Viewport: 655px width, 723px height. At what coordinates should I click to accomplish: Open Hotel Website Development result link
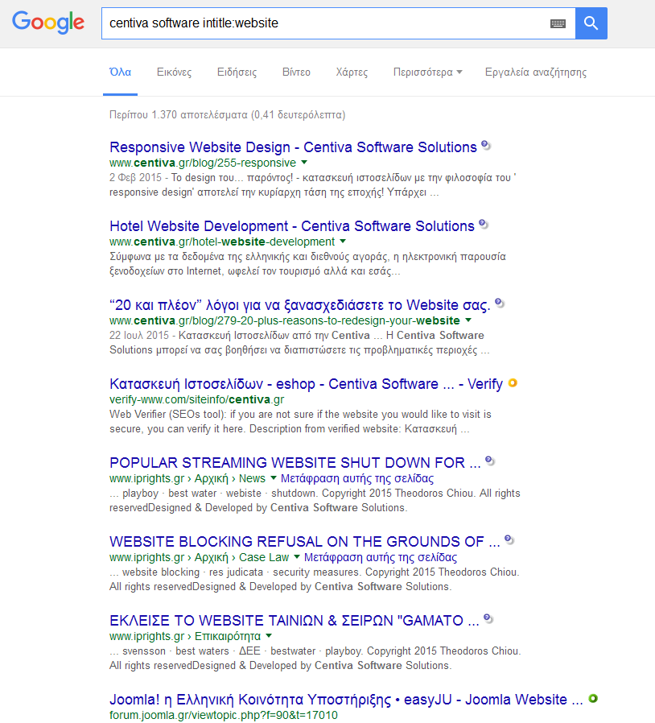(x=292, y=226)
